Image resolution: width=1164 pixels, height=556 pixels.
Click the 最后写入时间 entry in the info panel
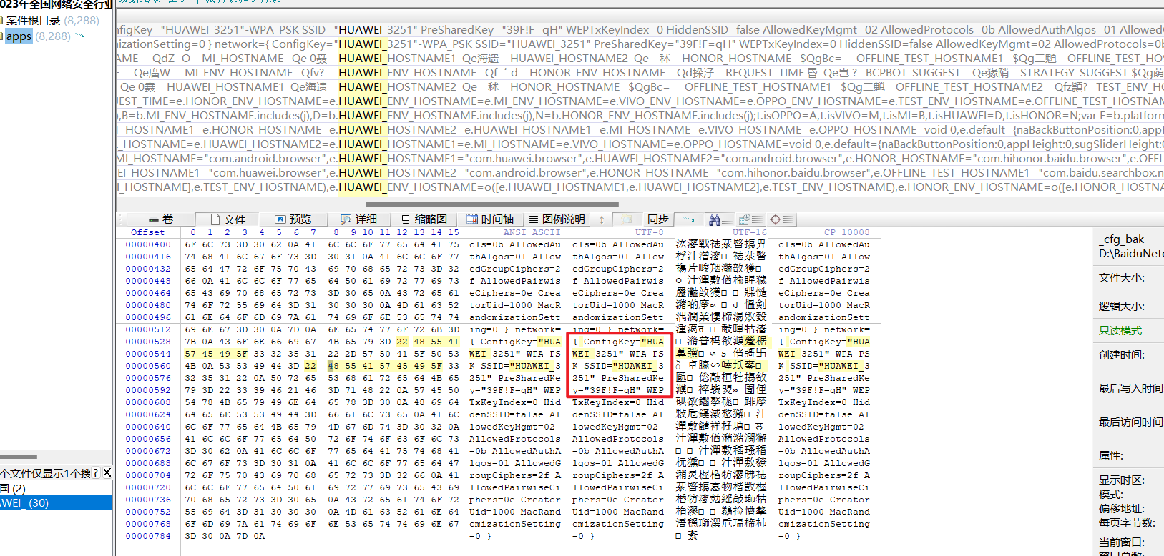(x=1131, y=389)
